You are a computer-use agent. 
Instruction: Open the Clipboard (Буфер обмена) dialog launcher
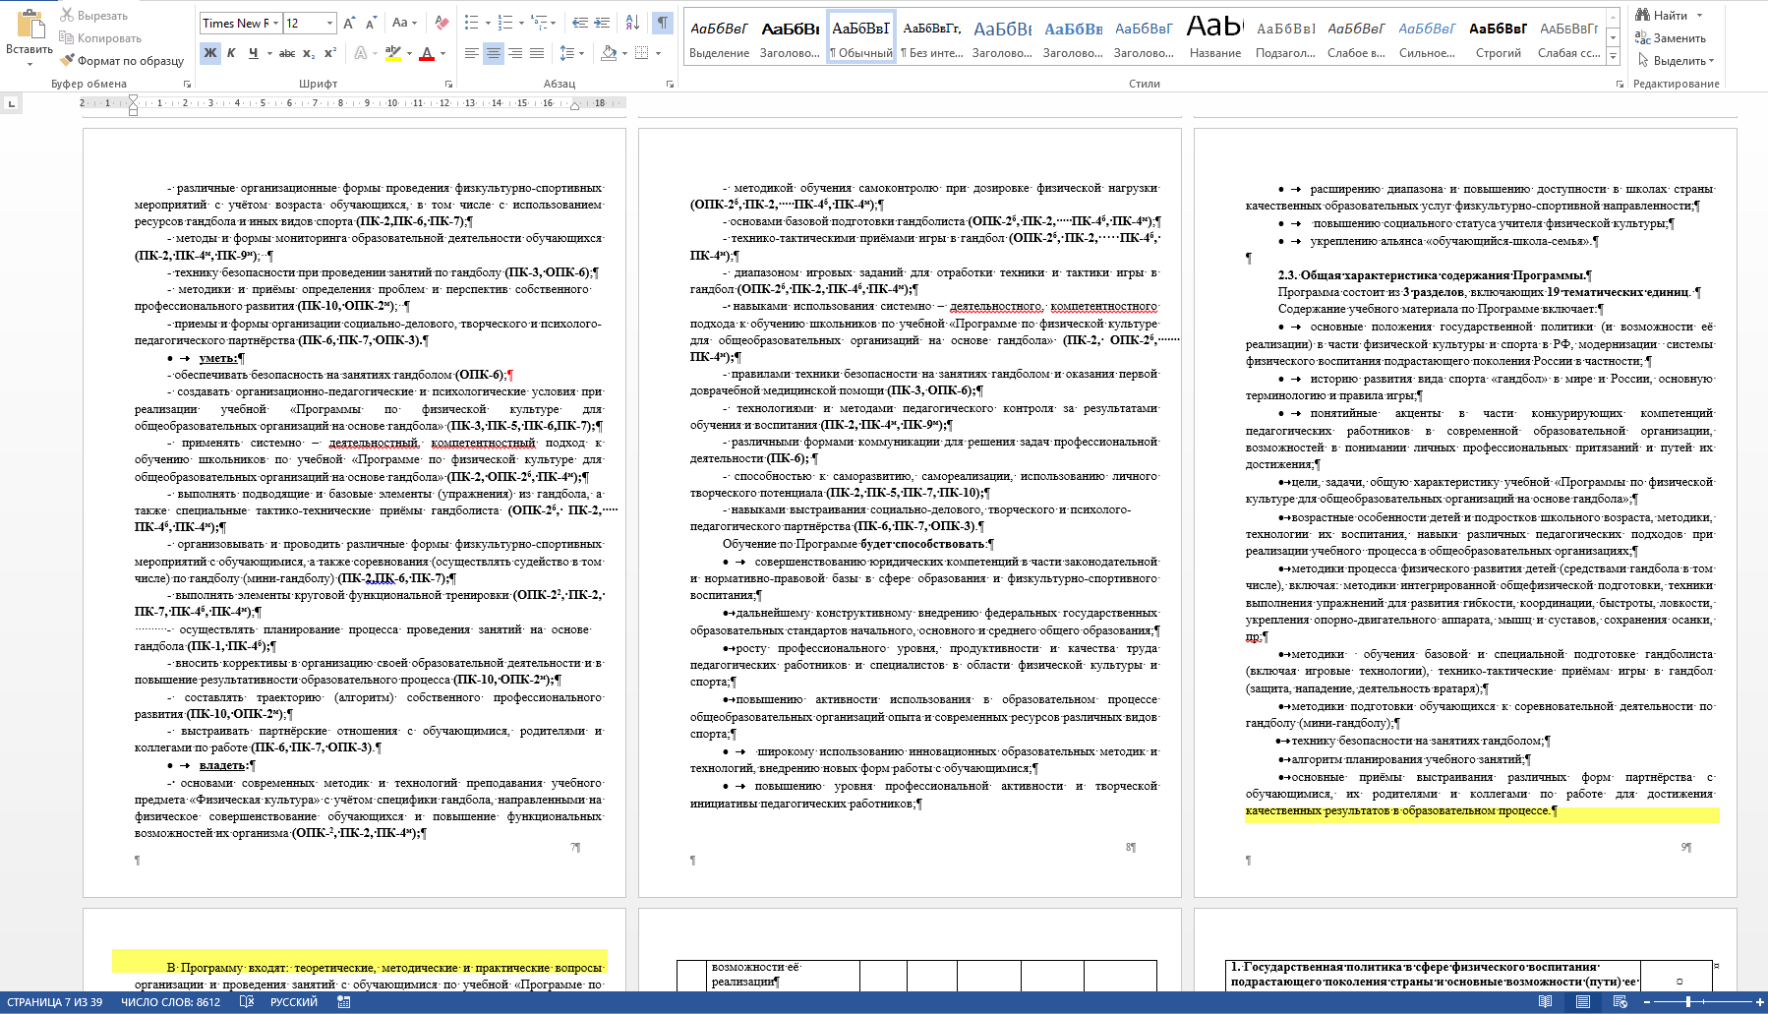(x=187, y=85)
